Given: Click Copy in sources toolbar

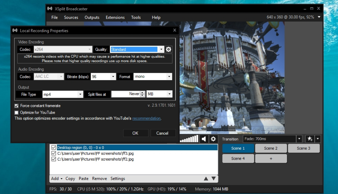Looking at the screenshot, I should coord(70,179).
